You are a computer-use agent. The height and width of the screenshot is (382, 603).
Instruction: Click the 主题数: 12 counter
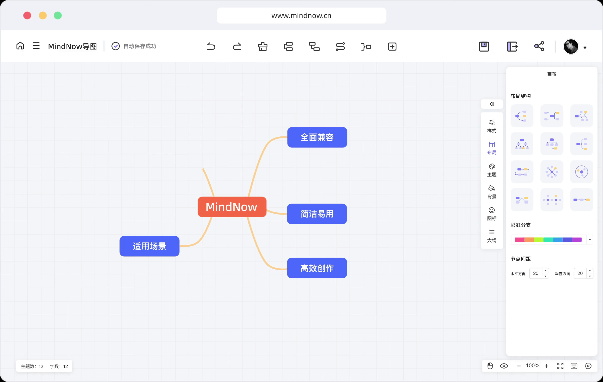[32, 366]
